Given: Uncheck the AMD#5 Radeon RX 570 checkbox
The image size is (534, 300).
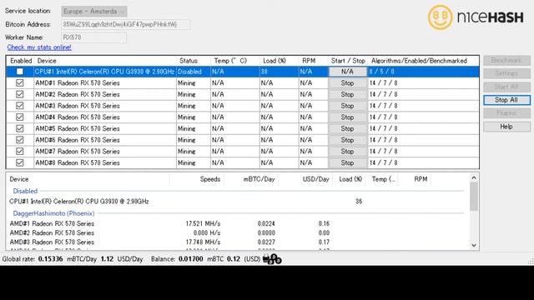Looking at the screenshot, I should [20, 128].
